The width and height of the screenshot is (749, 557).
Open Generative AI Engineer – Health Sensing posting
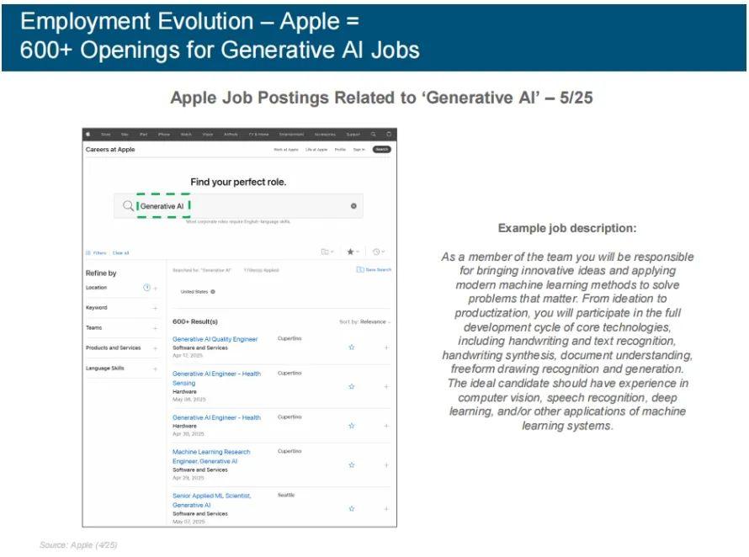(x=216, y=379)
